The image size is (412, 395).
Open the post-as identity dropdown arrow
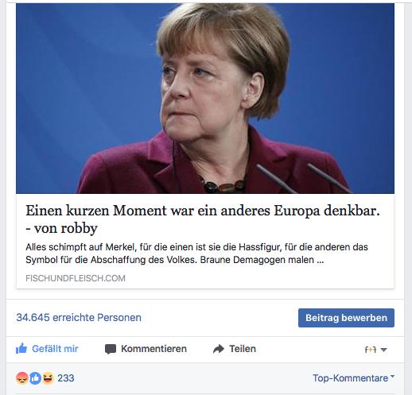pos(383,350)
